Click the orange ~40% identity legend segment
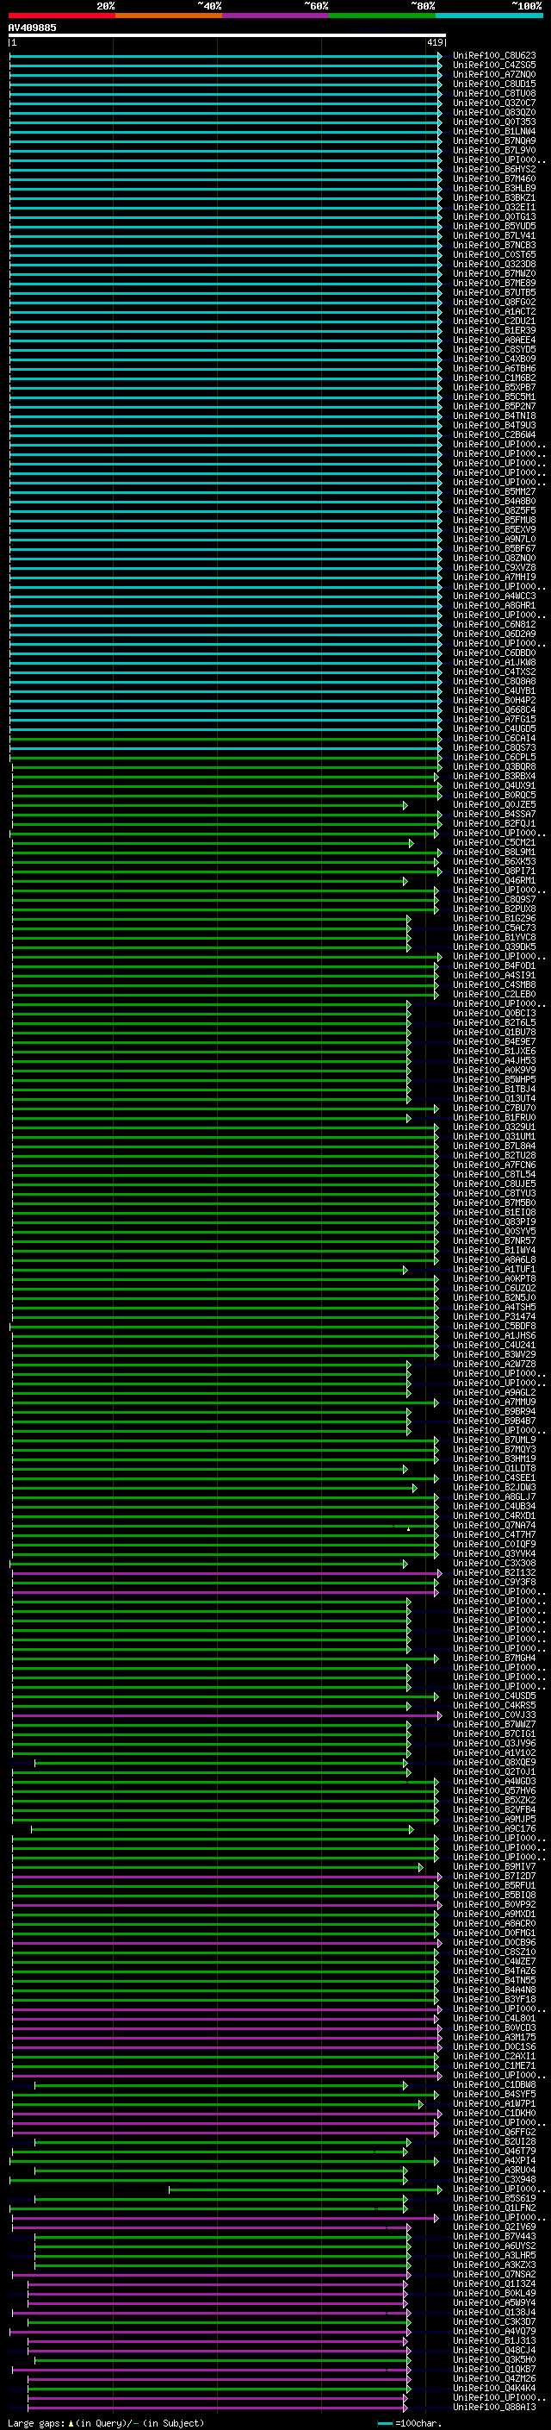 pyautogui.click(x=169, y=16)
